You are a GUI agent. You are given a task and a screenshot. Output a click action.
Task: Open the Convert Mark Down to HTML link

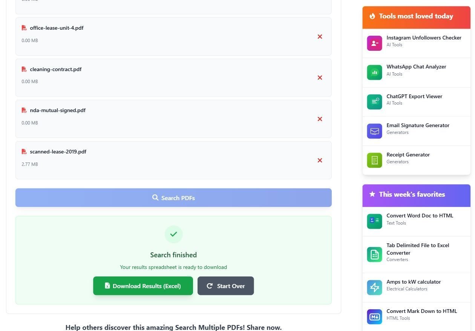point(421,311)
